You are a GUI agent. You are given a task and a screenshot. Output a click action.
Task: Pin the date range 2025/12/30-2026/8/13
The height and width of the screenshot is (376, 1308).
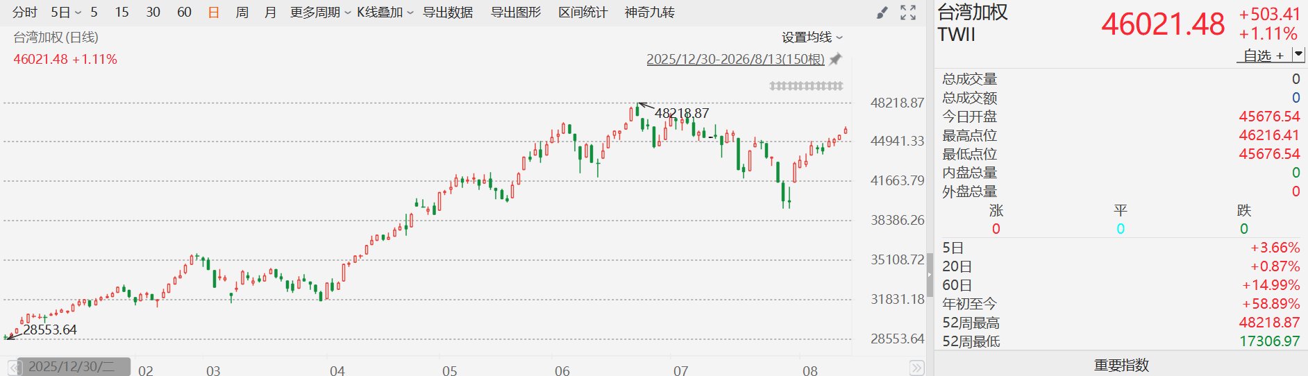click(x=836, y=59)
